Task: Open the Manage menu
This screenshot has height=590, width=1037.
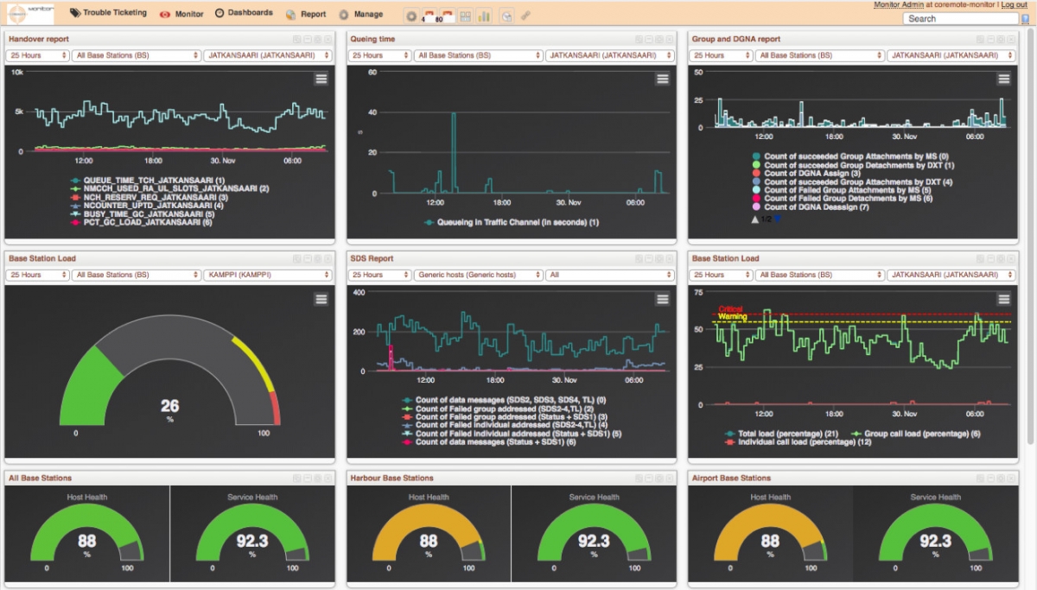Action: [360, 14]
